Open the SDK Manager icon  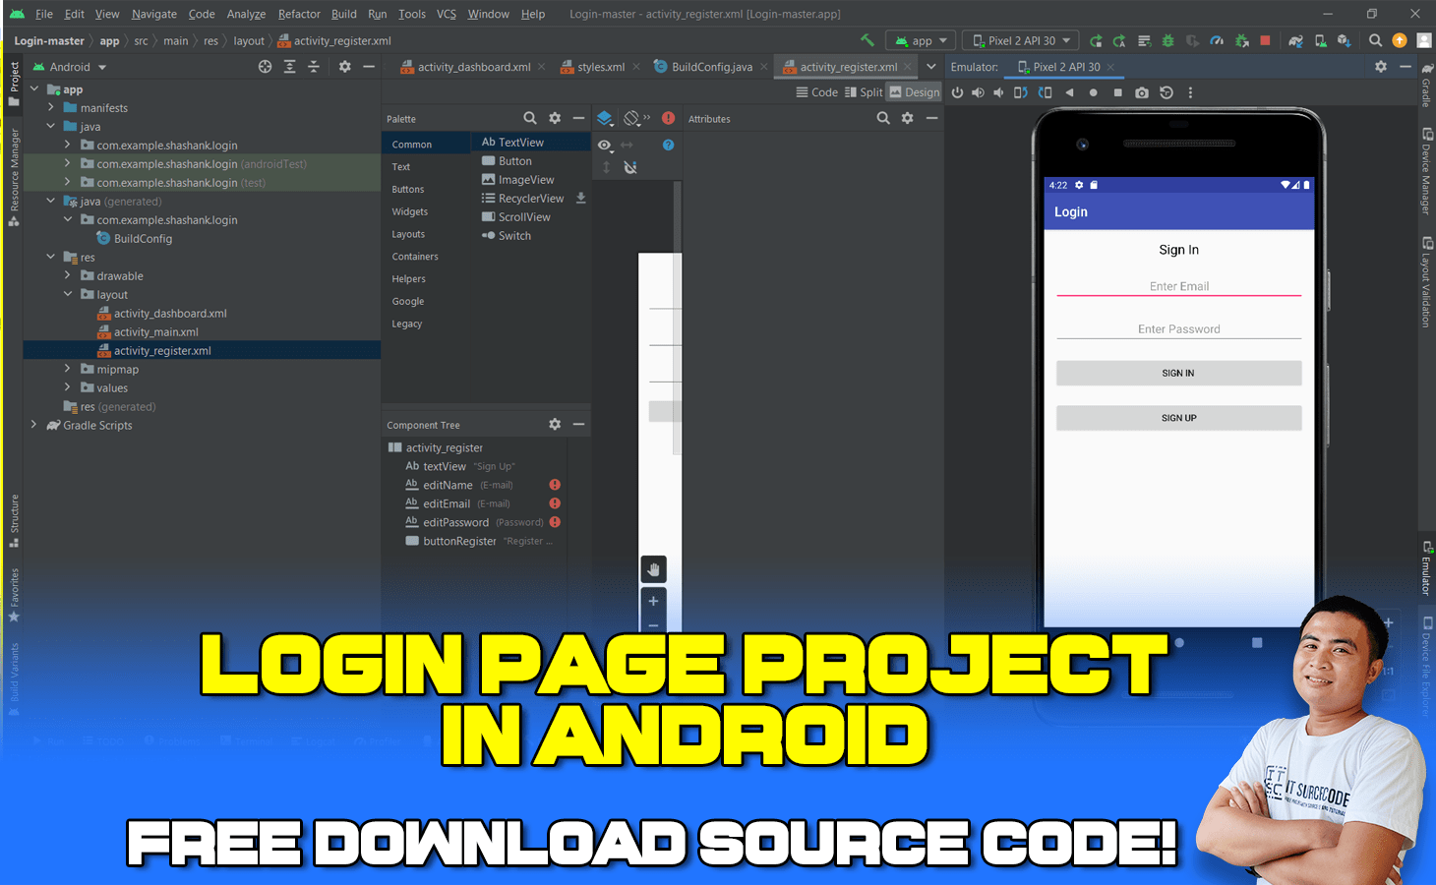(x=1344, y=41)
